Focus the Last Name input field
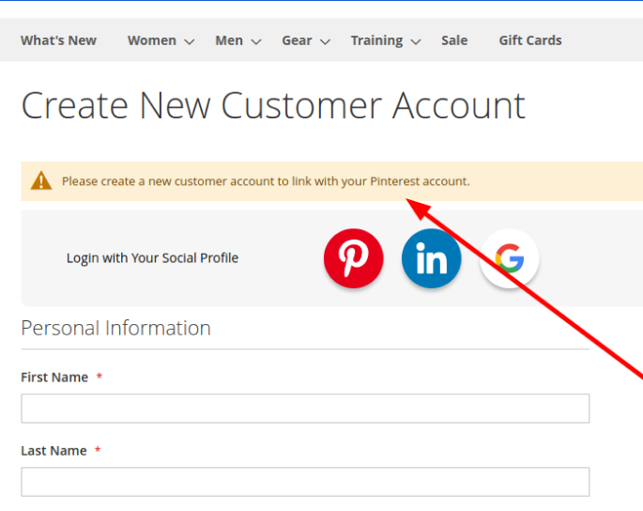643x511 pixels. 305,482
